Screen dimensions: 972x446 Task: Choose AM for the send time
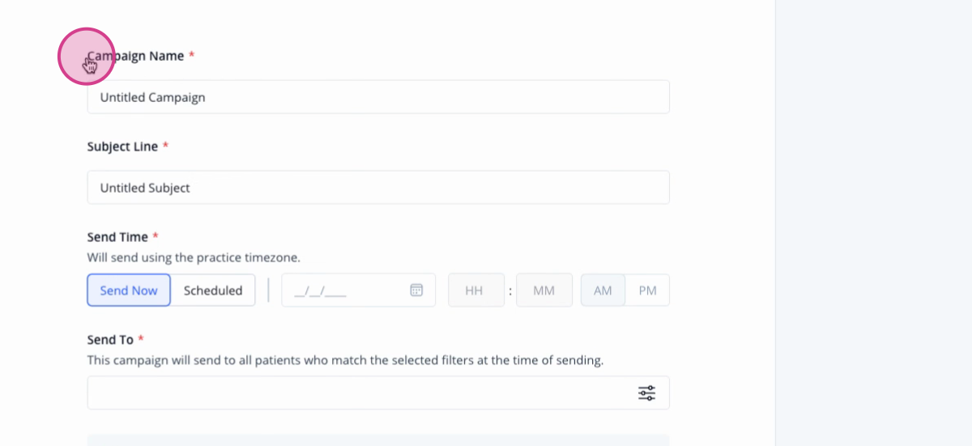click(x=603, y=290)
